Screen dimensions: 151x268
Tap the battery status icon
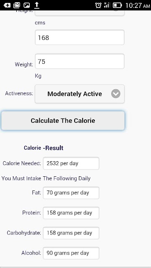click(117, 5)
